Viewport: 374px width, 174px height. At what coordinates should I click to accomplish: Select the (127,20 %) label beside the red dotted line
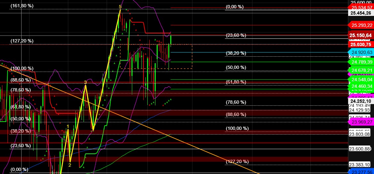pos(22,41)
